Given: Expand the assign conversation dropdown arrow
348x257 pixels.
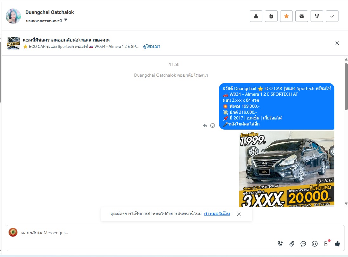Looking at the screenshot, I should pos(66,20).
